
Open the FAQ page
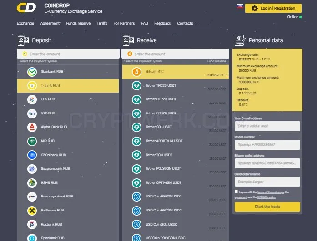pos(144,23)
